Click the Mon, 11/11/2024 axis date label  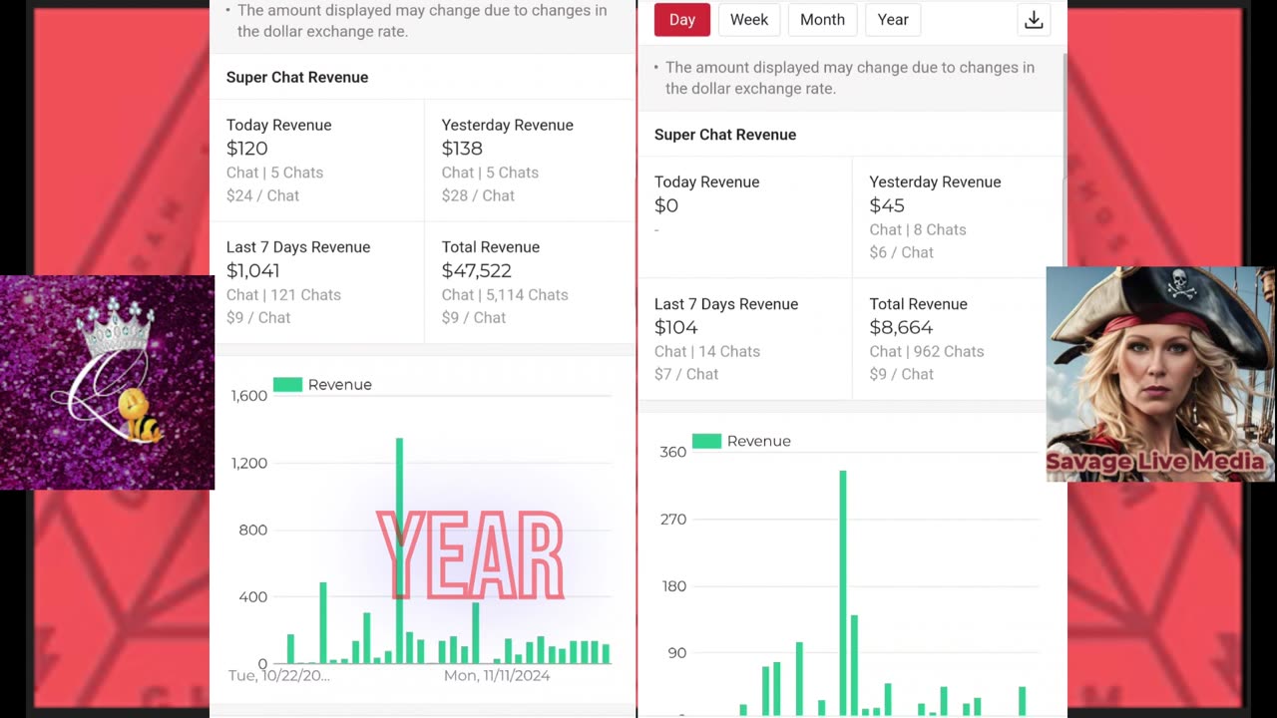[x=497, y=676]
